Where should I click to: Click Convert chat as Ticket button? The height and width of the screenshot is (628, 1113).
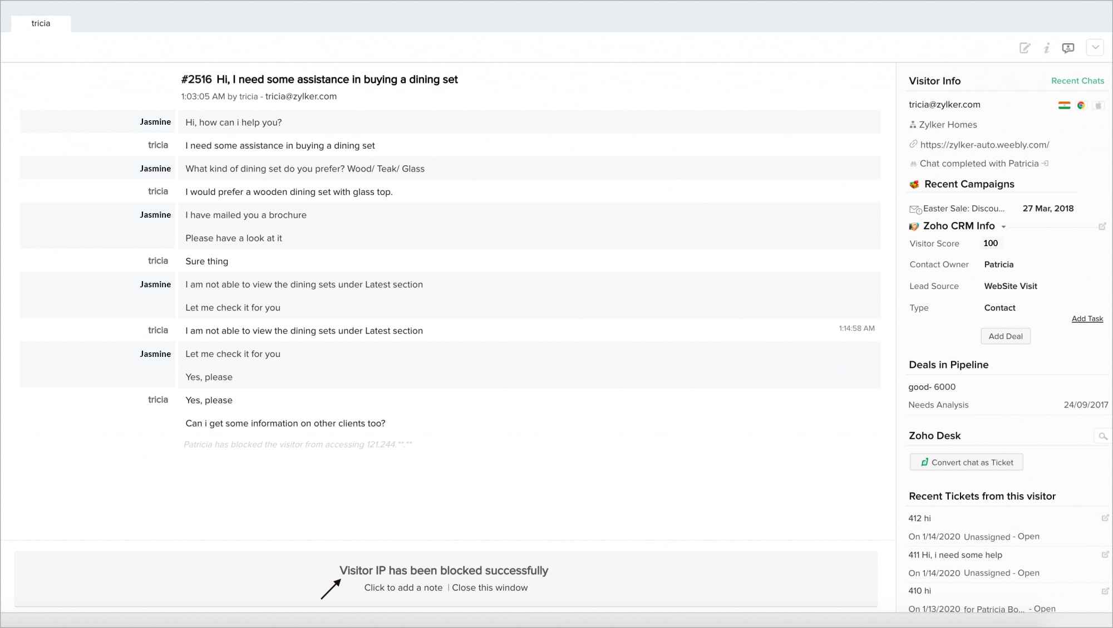(x=966, y=462)
